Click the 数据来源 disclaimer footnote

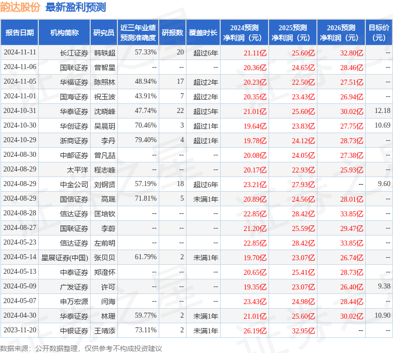[x=81, y=348]
